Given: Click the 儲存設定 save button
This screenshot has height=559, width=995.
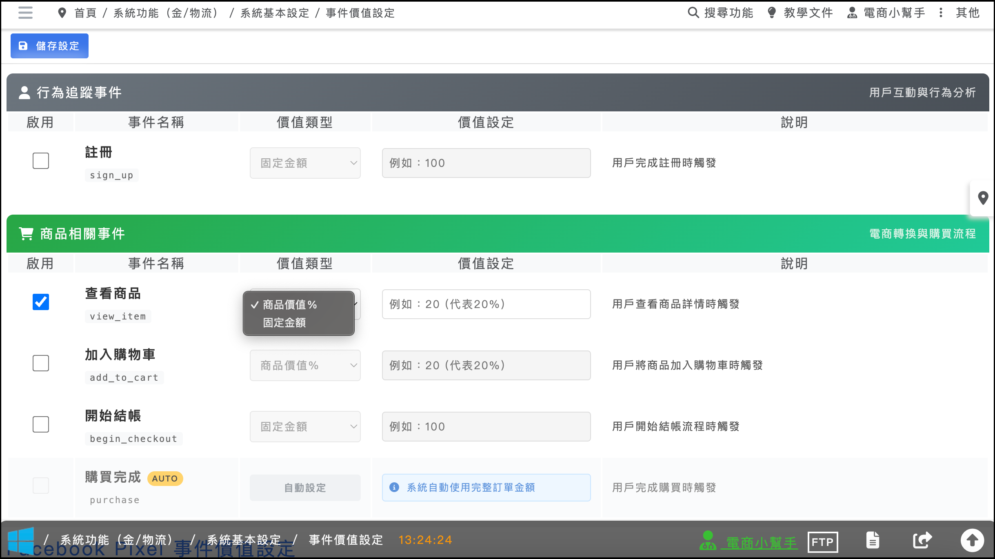Looking at the screenshot, I should [49, 46].
